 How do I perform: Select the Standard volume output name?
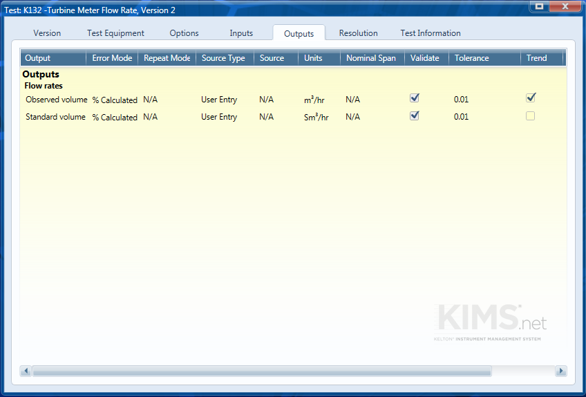[55, 117]
